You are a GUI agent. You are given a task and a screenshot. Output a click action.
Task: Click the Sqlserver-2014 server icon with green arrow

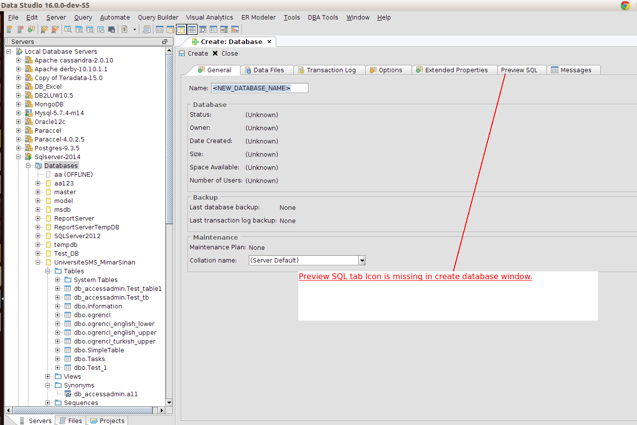pyautogui.click(x=29, y=157)
